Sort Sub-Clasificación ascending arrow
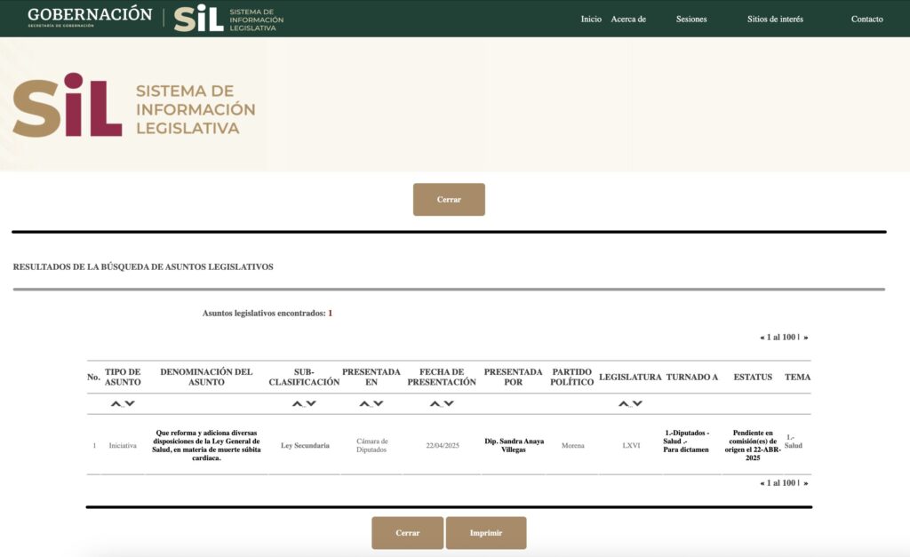910x557 pixels. tap(297, 404)
